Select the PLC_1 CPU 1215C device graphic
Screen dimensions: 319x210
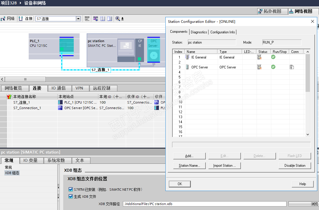(66, 46)
